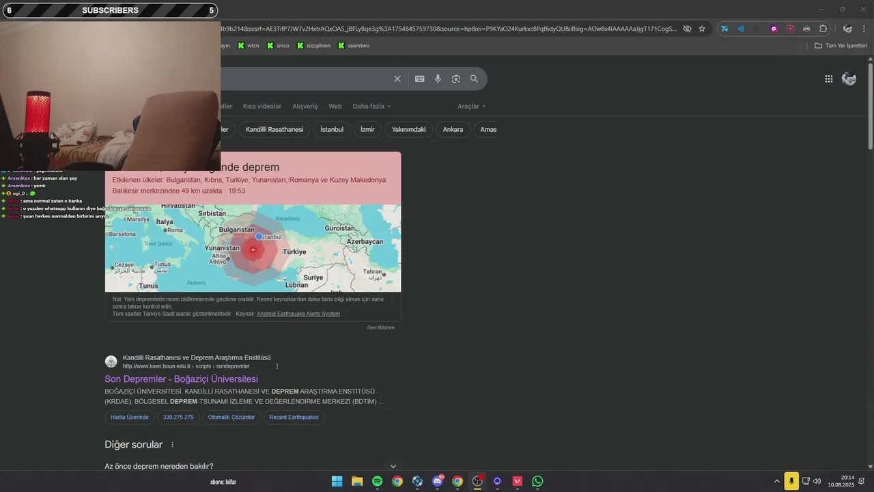The height and width of the screenshot is (492, 874).
Task: Switch to the Web results tab
Action: 335,107
